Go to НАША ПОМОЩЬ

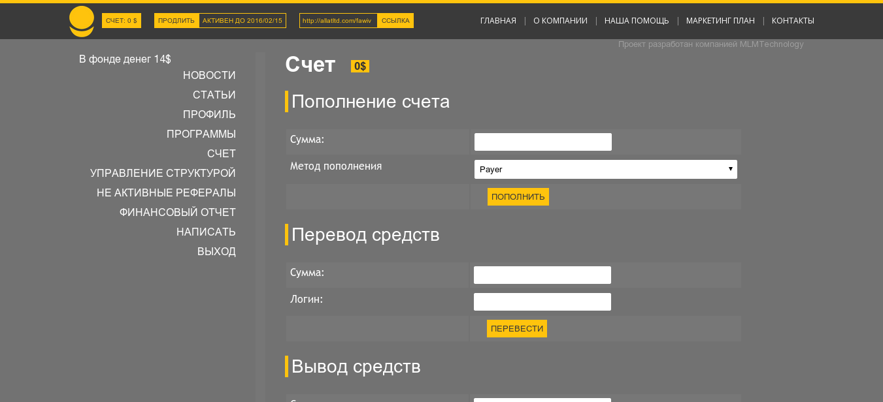click(x=637, y=21)
